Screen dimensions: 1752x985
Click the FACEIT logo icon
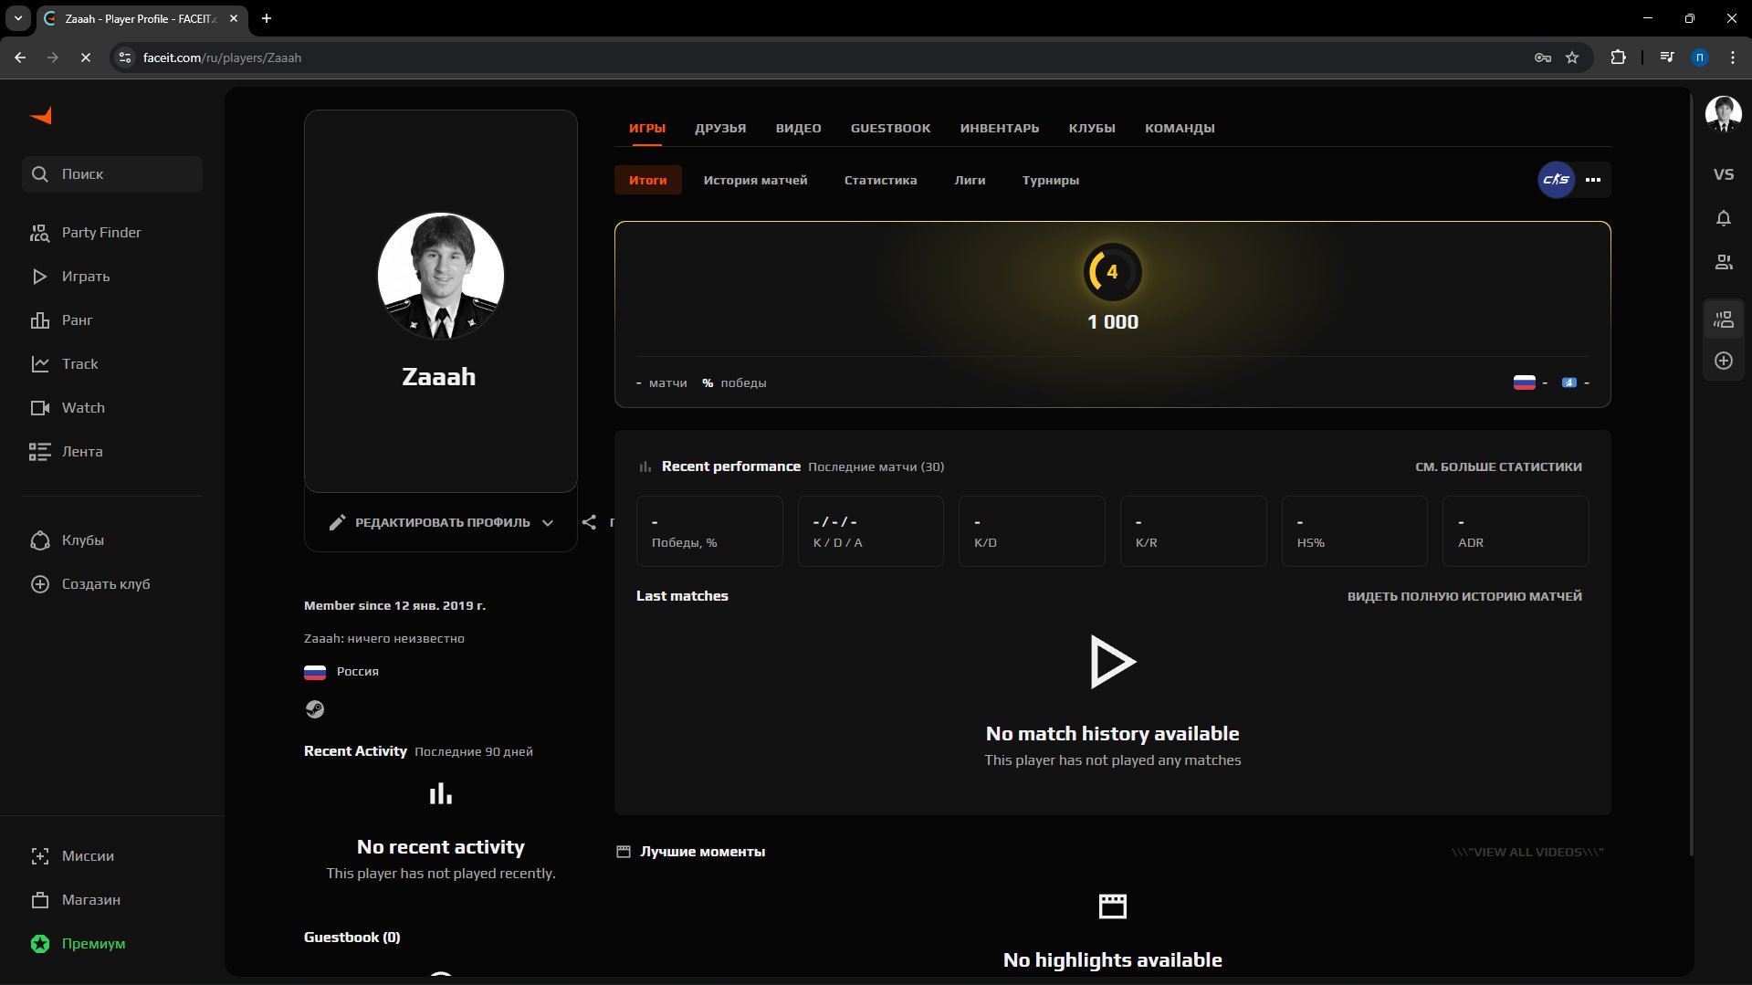coord(41,116)
